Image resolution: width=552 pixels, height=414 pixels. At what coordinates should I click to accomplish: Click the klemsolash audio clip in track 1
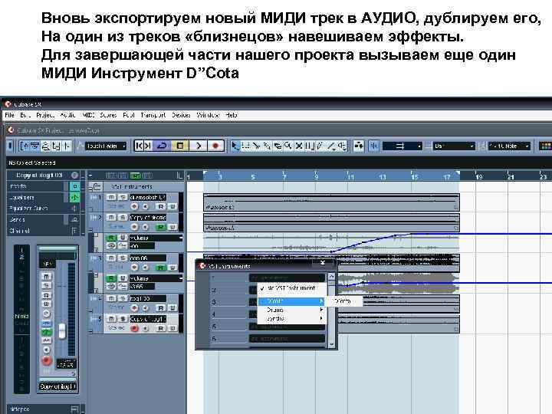point(331,202)
